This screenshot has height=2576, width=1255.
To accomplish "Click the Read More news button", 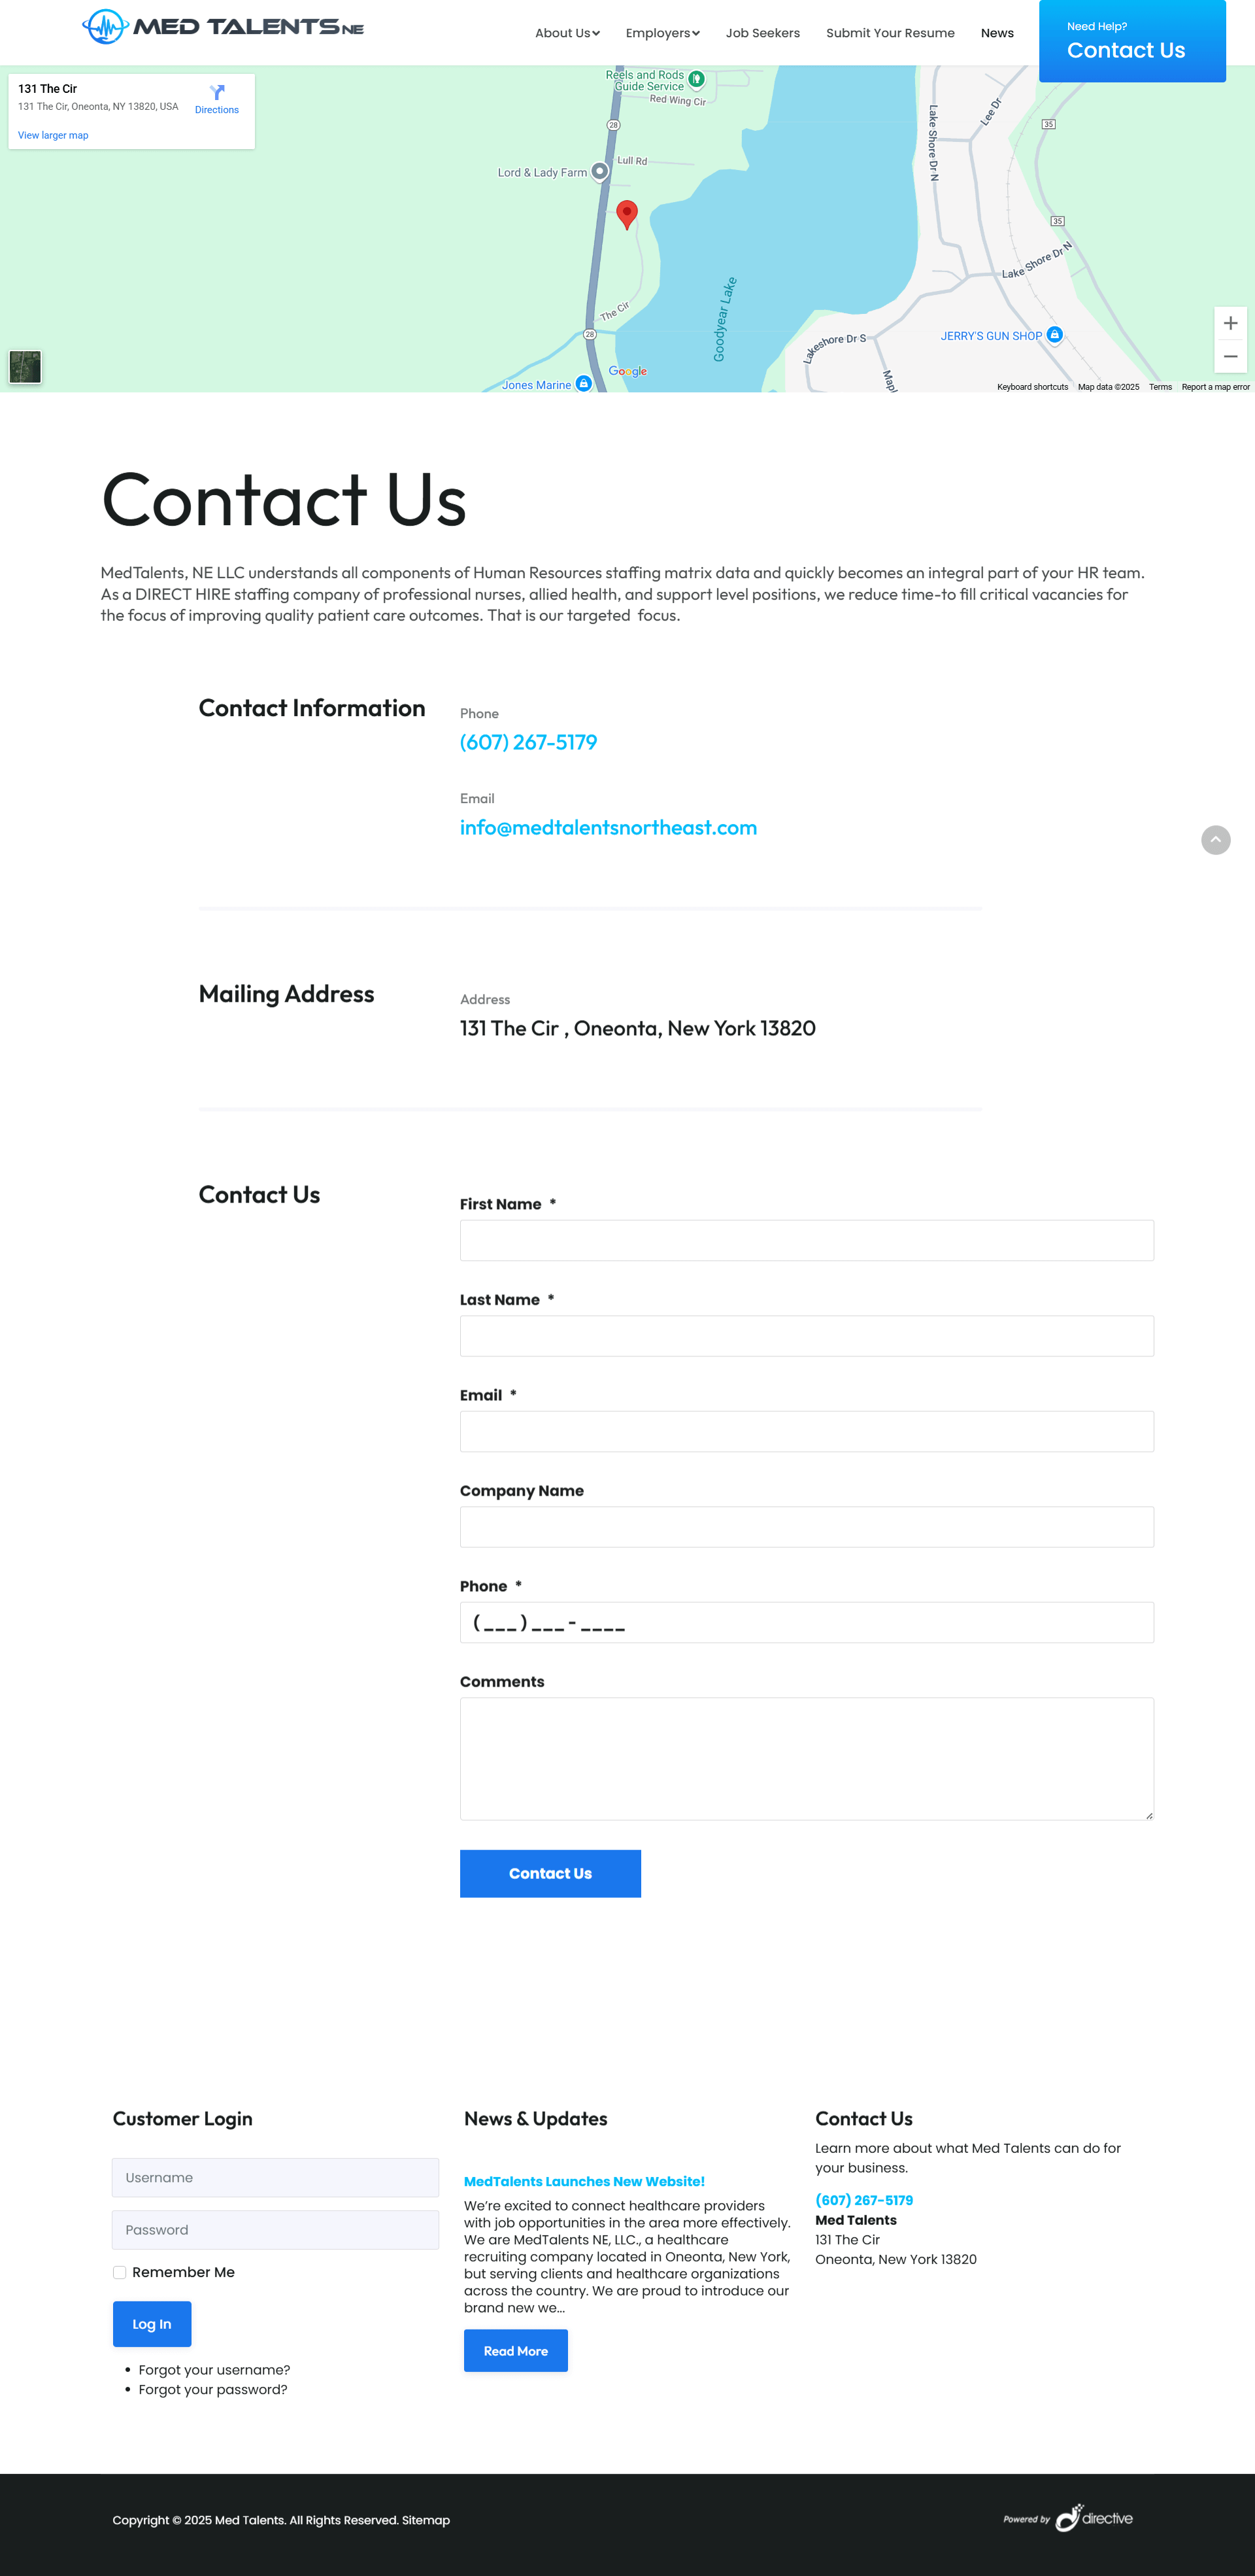I will [516, 2350].
